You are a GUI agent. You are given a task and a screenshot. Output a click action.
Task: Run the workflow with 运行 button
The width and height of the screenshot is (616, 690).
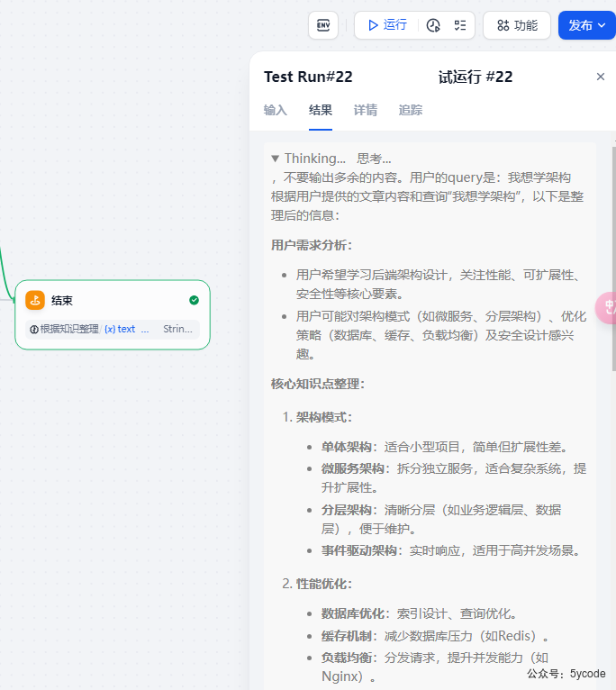coord(387,25)
